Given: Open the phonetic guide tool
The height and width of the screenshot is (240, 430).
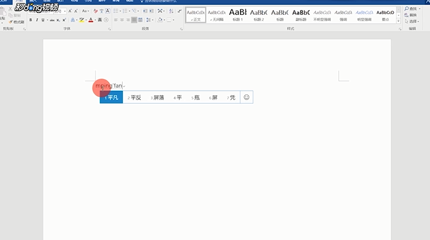Looking at the screenshot, I should click(102, 11).
